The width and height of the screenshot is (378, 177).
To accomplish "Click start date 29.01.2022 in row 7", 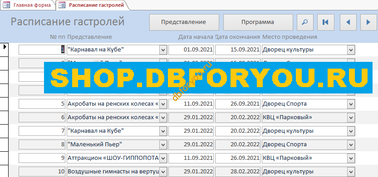I will pos(191,131).
